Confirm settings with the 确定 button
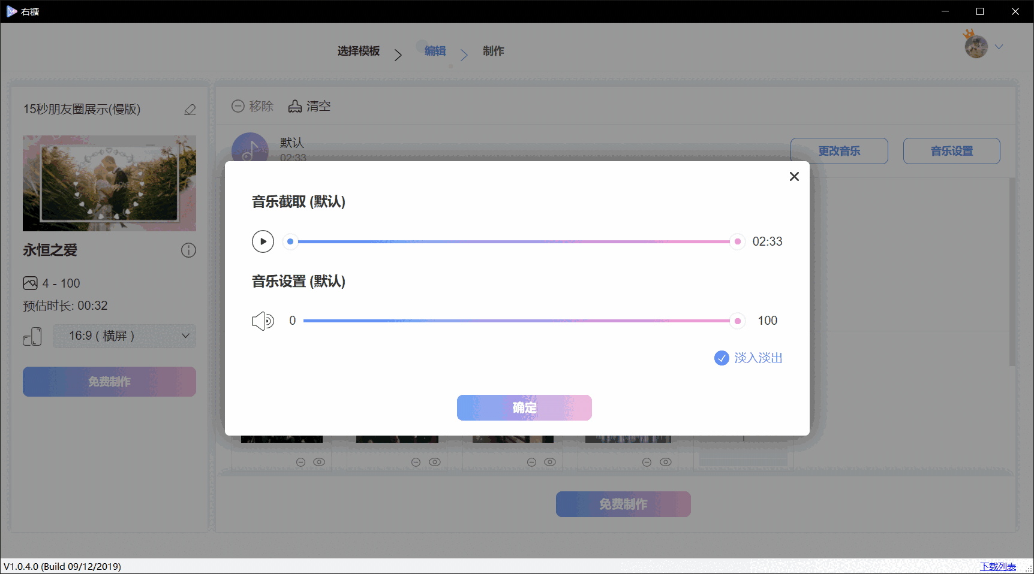Image resolution: width=1034 pixels, height=574 pixels. coord(524,407)
